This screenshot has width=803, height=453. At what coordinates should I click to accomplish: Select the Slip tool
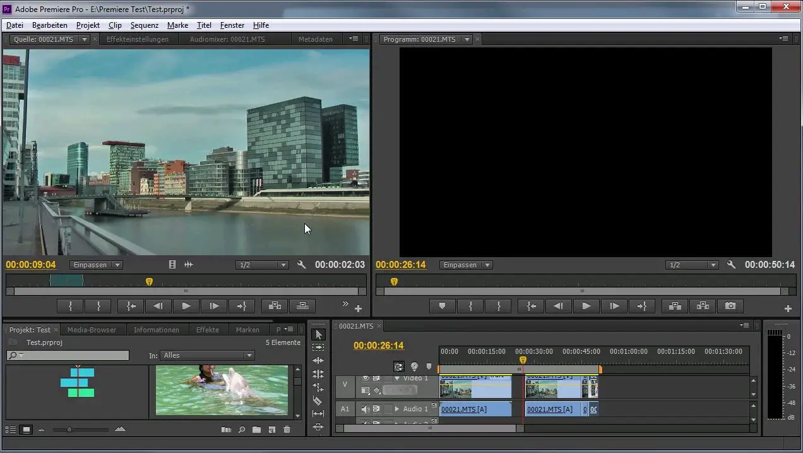(x=318, y=414)
